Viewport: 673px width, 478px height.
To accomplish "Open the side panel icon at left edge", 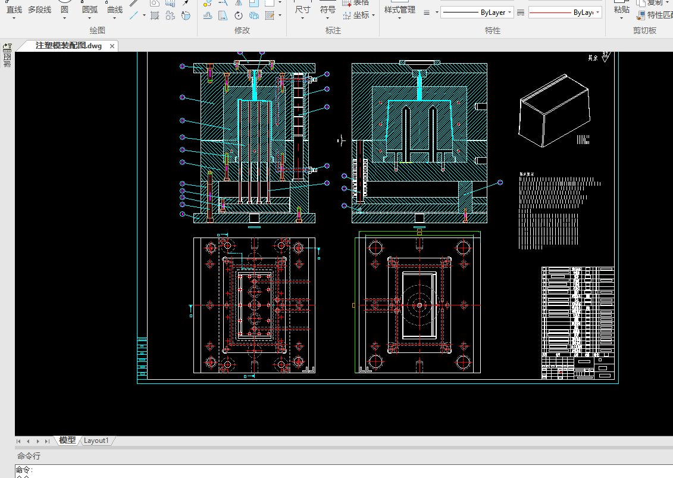I will (7, 46).
